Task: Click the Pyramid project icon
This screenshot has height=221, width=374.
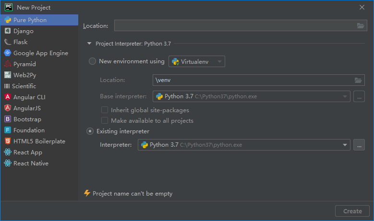Action: tap(8, 64)
